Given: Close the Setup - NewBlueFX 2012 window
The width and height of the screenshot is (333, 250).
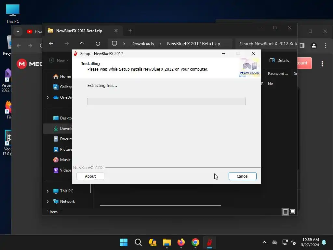Looking at the screenshot, I should [x=253, y=54].
